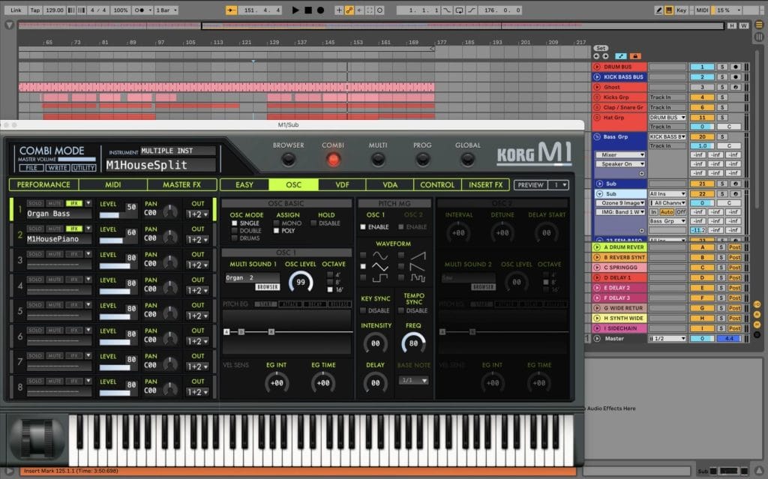Open the BASE NOTE 1/1 dropdown
This screenshot has height=479, width=768.
pos(414,380)
